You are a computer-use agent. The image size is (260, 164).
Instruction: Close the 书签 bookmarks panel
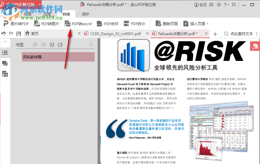tap(91, 45)
